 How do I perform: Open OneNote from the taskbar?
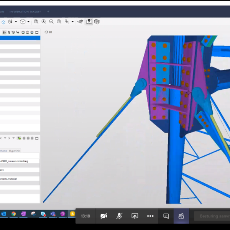[23, 214]
